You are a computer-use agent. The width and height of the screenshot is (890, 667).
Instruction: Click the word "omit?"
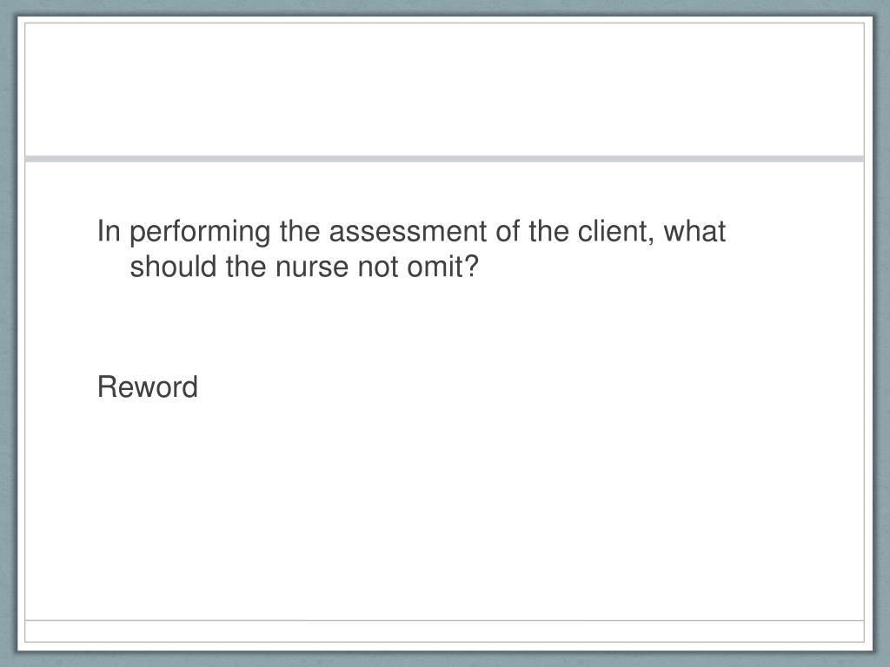pyautogui.click(x=442, y=267)
